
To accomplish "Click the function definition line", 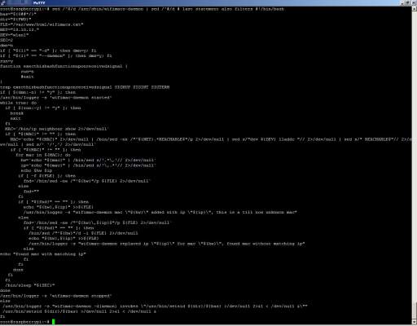I will click(64, 66).
